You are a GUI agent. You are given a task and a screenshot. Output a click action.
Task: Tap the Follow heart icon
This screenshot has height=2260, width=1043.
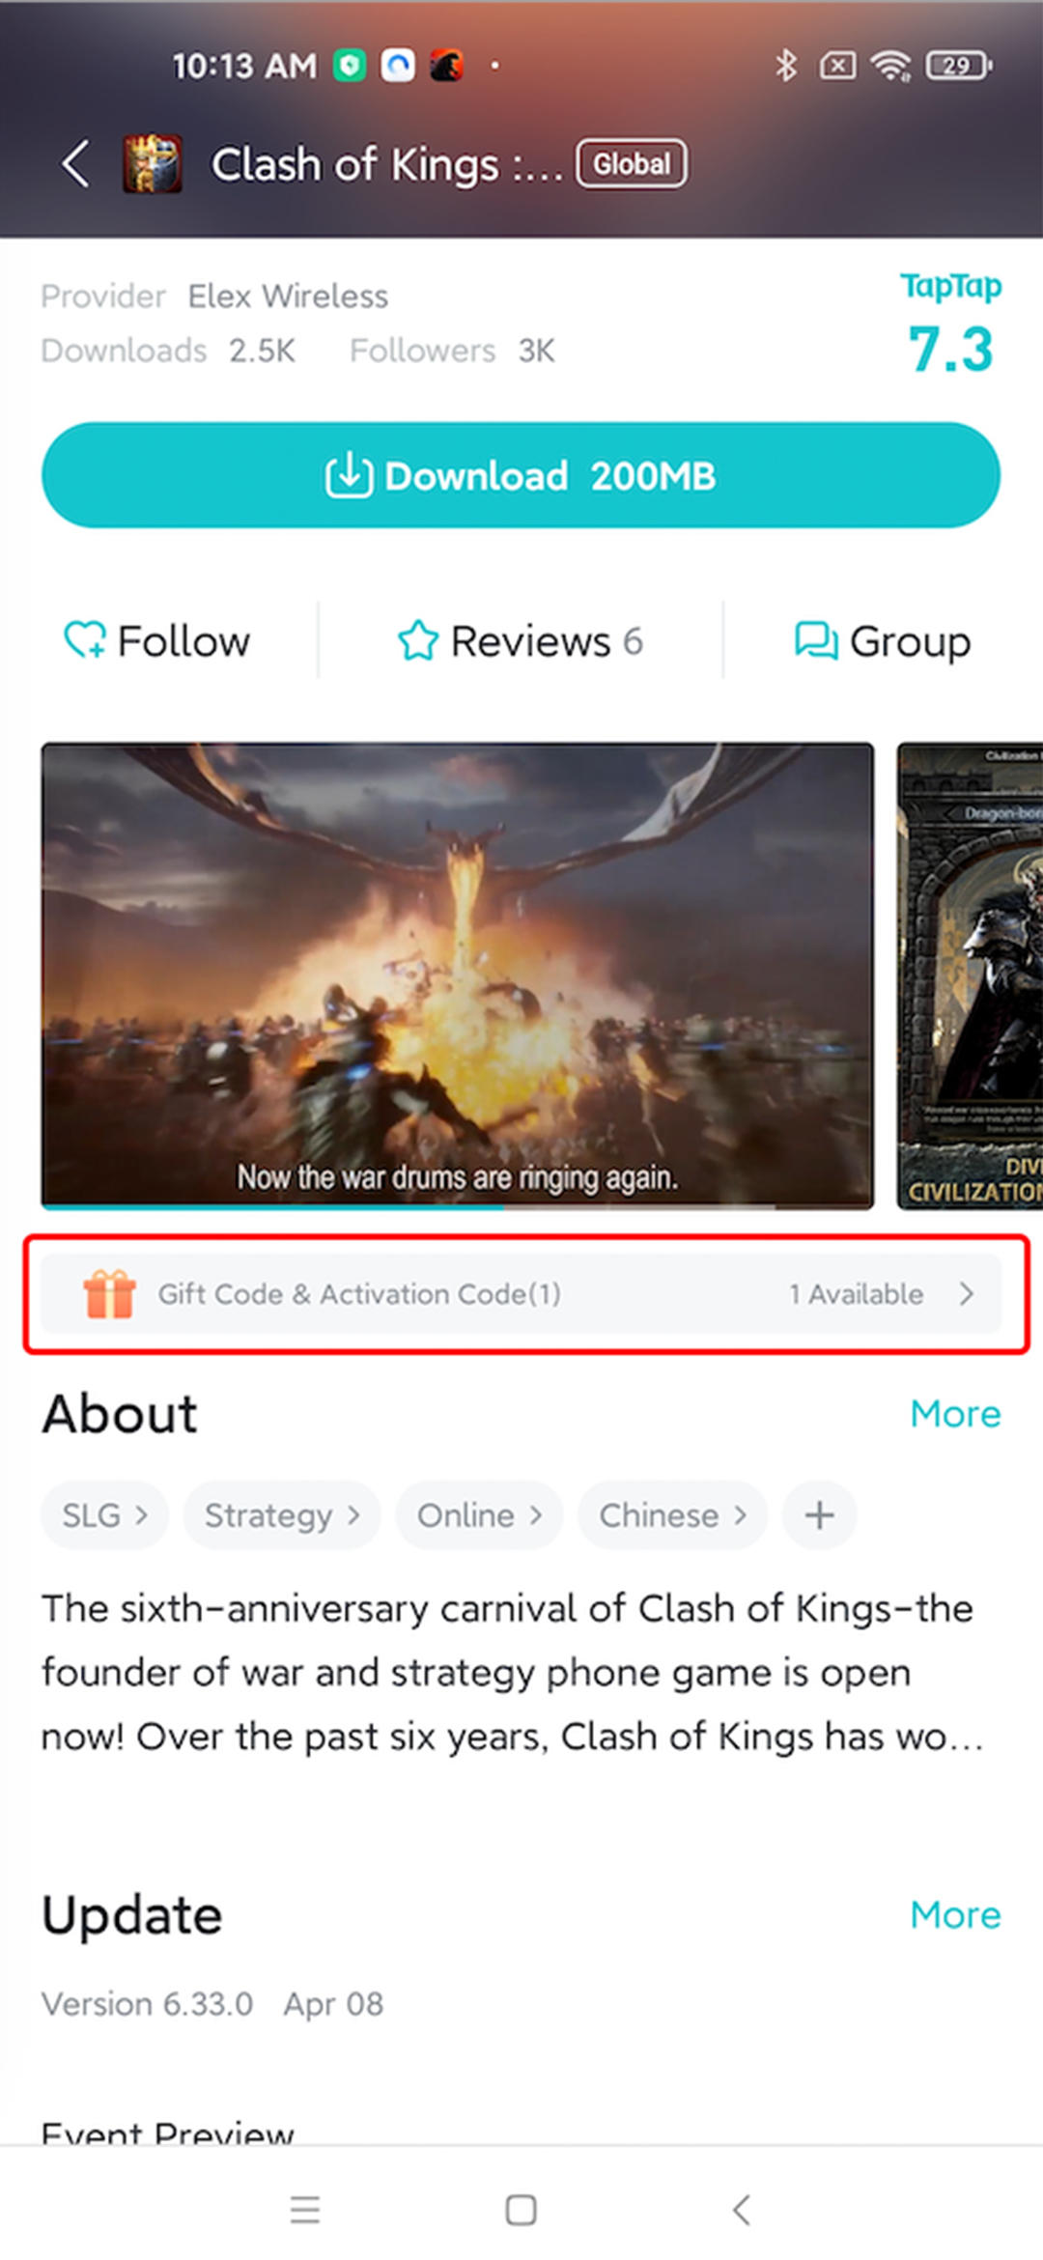tap(85, 640)
